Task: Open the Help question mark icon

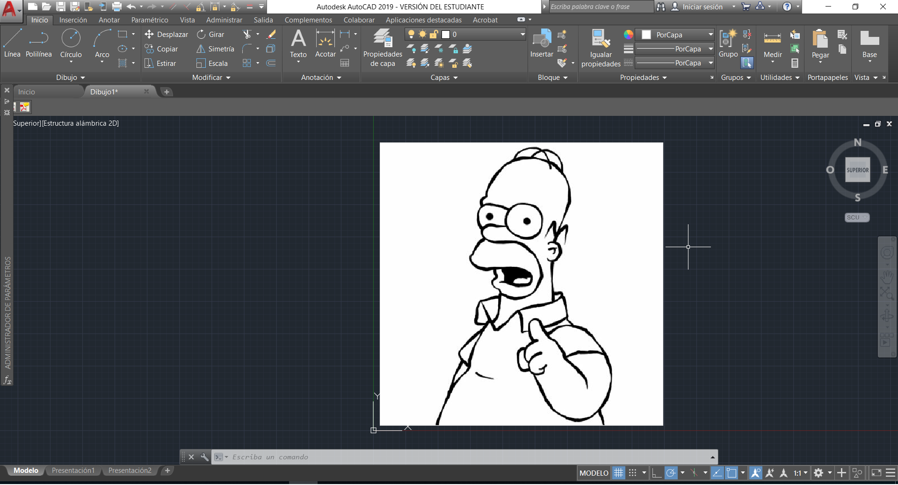Action: pyautogui.click(x=787, y=7)
